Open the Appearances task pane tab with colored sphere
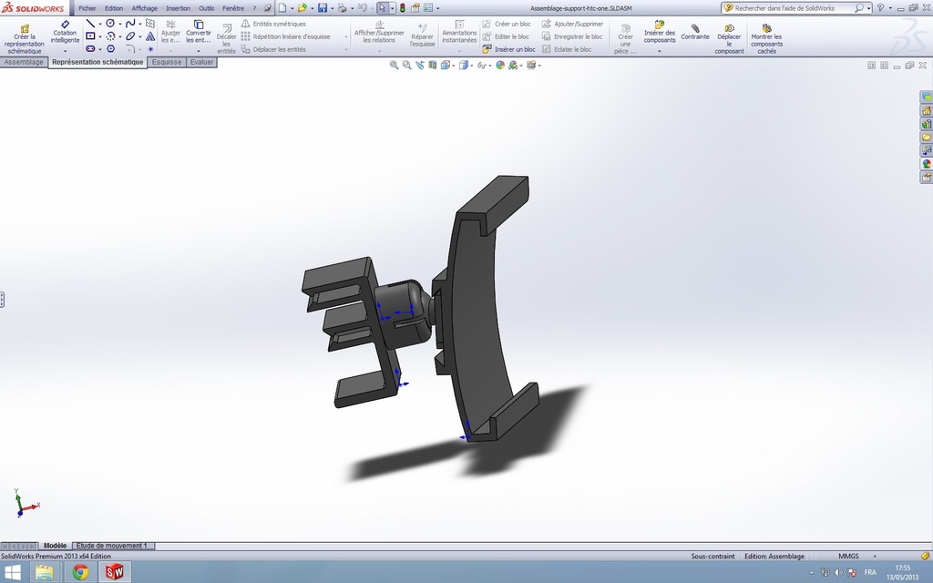This screenshot has height=583, width=933. [x=927, y=164]
